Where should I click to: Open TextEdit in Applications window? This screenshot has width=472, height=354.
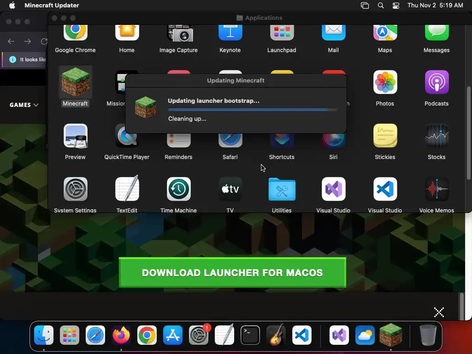(x=127, y=189)
